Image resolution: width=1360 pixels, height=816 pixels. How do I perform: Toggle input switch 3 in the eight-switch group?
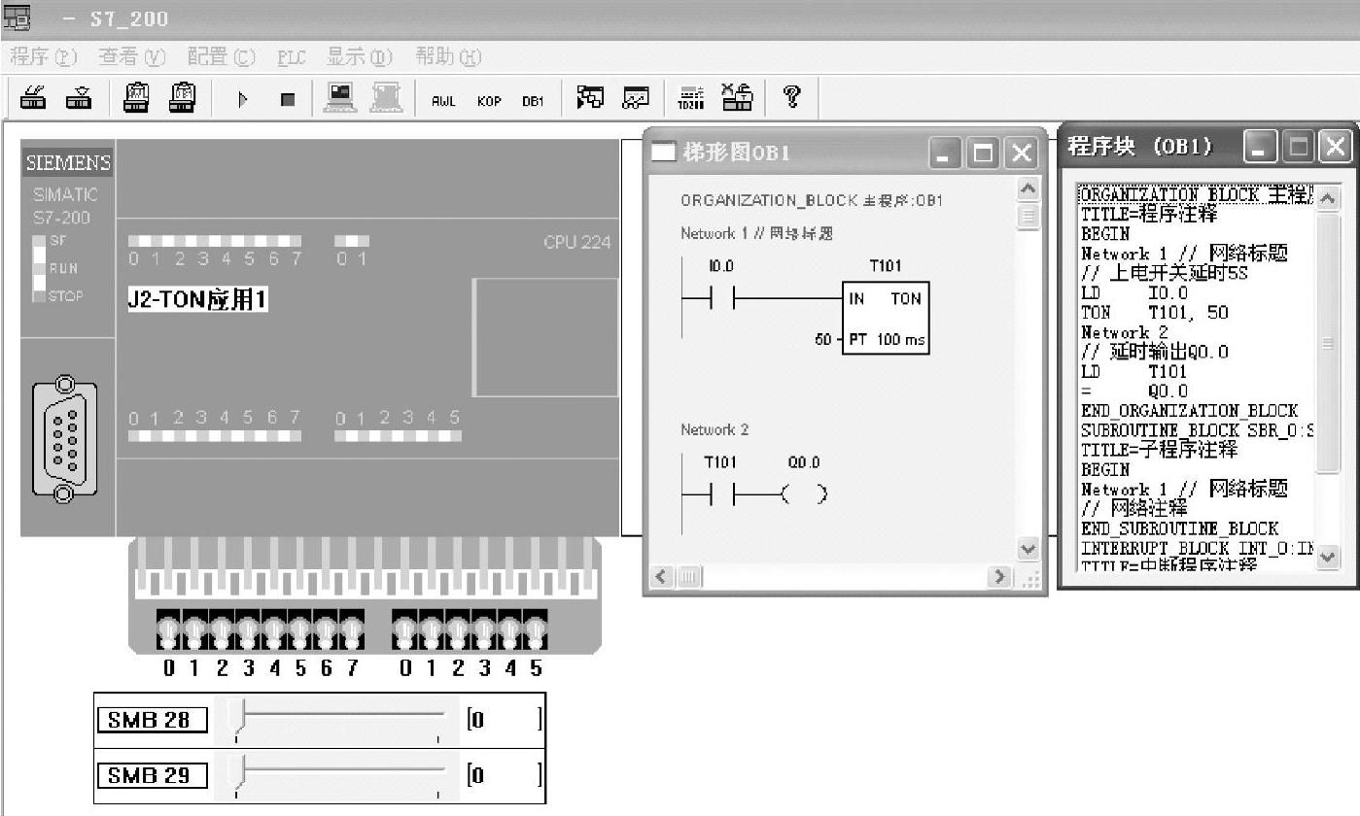click(x=248, y=630)
